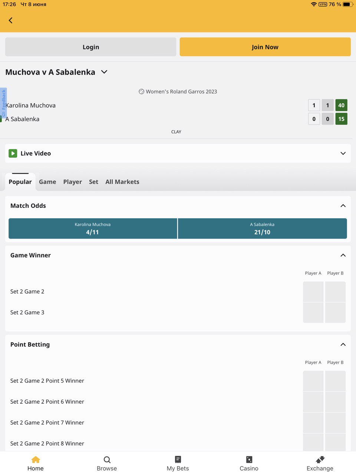Image resolution: width=356 pixels, height=475 pixels.
Task: Select Player A for Point 6 Winner
Action: [x=313, y=402]
